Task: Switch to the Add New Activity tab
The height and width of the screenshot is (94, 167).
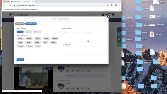Action: [31, 24]
